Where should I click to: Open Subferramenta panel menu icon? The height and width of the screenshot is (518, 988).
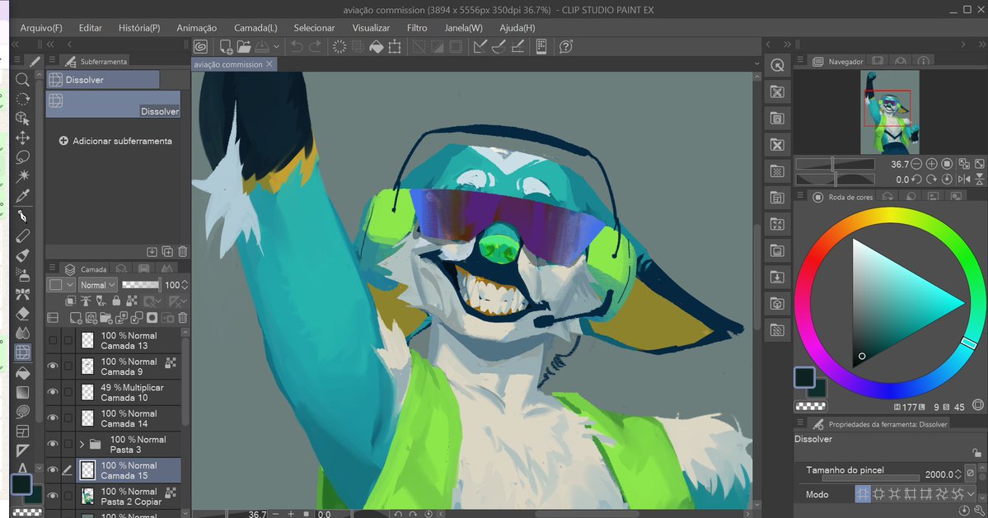click(52, 61)
